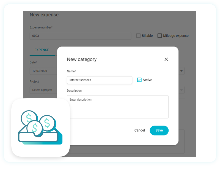
Task: Dismiss the New category dialog with the X icon
Action: click(166, 59)
